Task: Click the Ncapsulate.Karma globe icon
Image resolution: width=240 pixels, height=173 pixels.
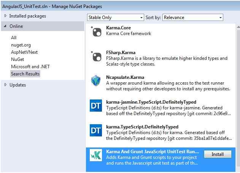Action: click(96, 81)
